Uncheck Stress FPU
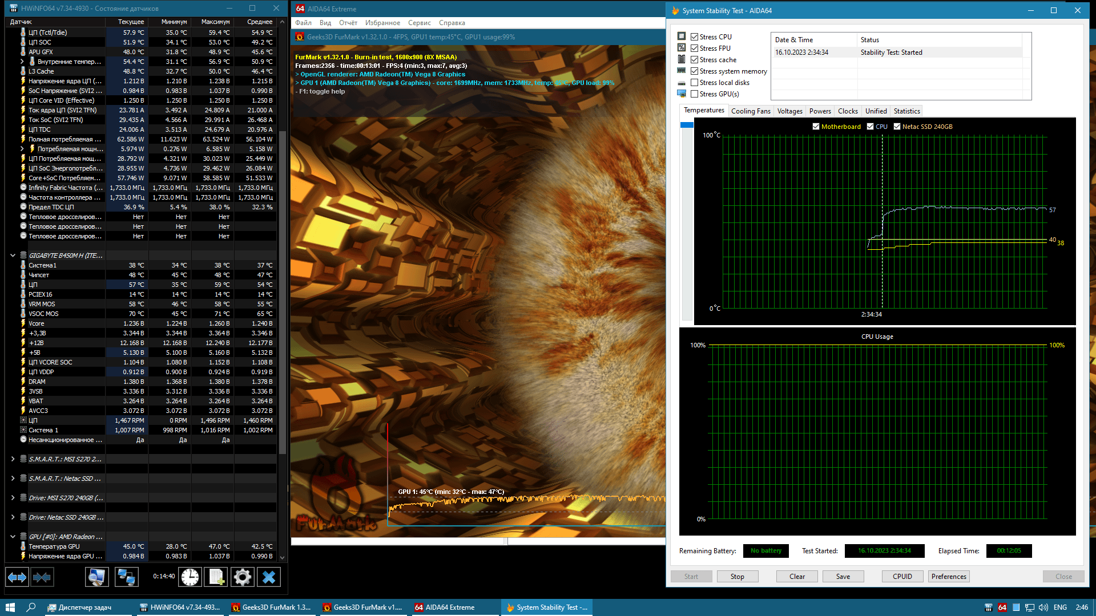 695,48
